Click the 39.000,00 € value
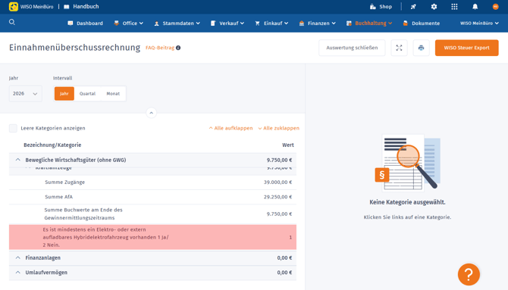This screenshot has width=508, height=290. [x=278, y=182]
